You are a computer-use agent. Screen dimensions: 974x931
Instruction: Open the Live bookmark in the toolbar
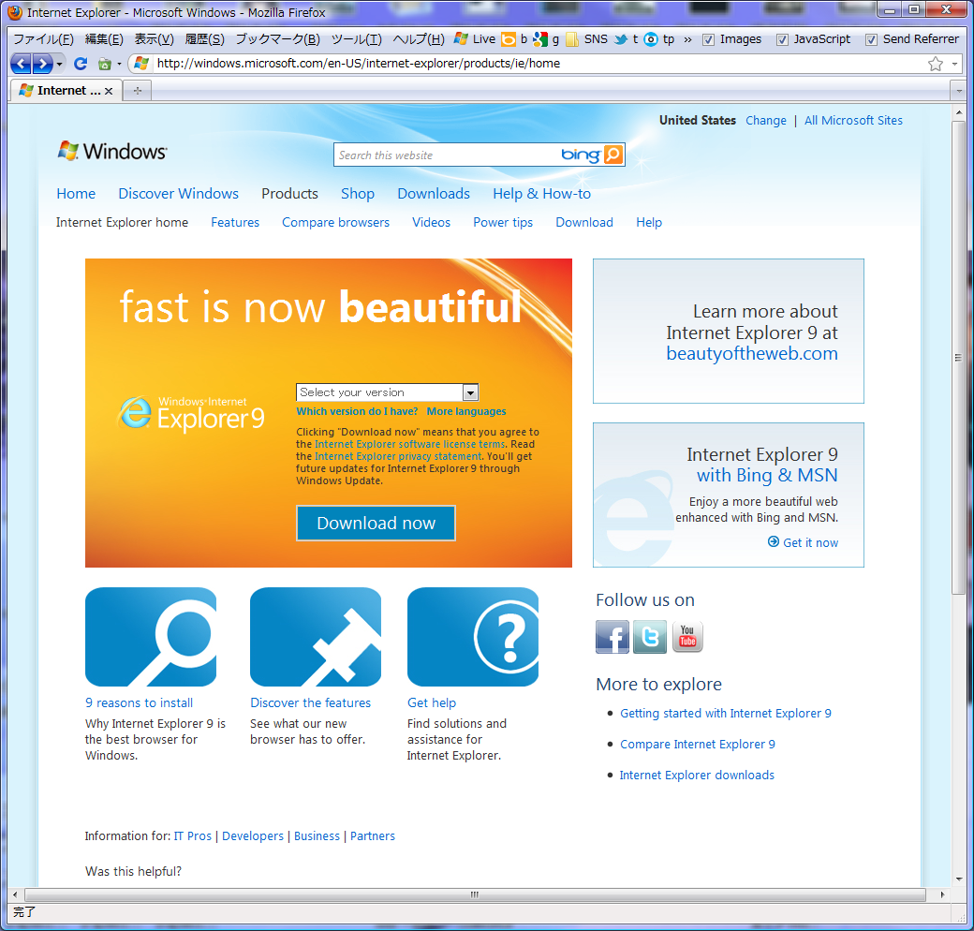coord(475,39)
